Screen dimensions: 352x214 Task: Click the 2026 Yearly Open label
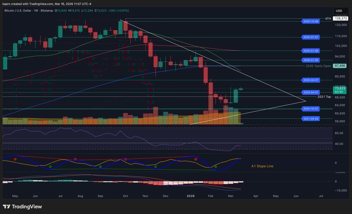pos(318,66)
